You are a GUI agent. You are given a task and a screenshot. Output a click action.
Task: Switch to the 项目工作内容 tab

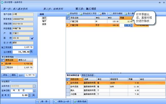coord(88,75)
